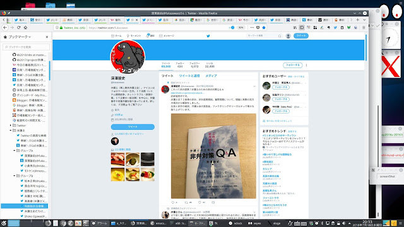Follow the first recommended user

point(281,87)
